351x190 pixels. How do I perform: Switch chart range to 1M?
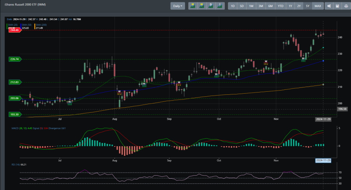tap(251, 6)
